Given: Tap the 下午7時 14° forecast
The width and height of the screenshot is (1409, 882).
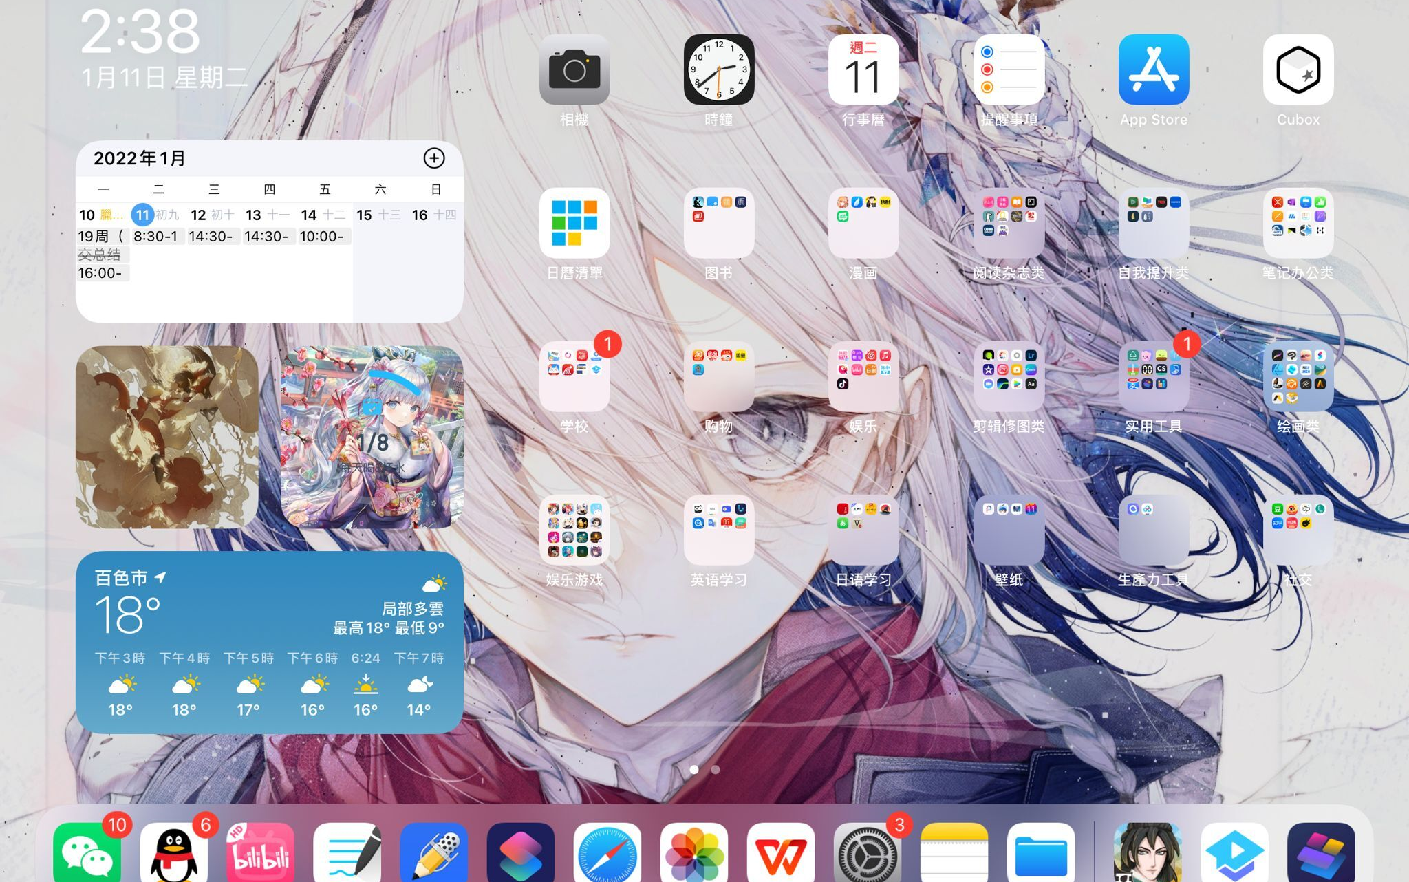Looking at the screenshot, I should pyautogui.click(x=419, y=683).
